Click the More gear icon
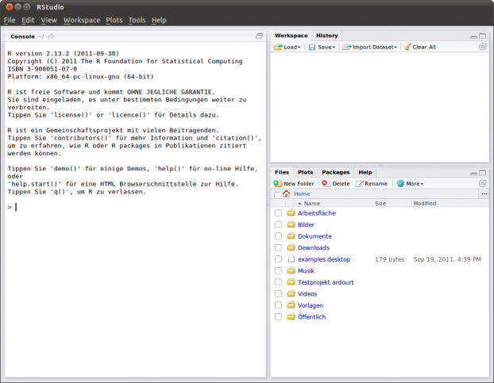This screenshot has width=494, height=383. pos(400,184)
